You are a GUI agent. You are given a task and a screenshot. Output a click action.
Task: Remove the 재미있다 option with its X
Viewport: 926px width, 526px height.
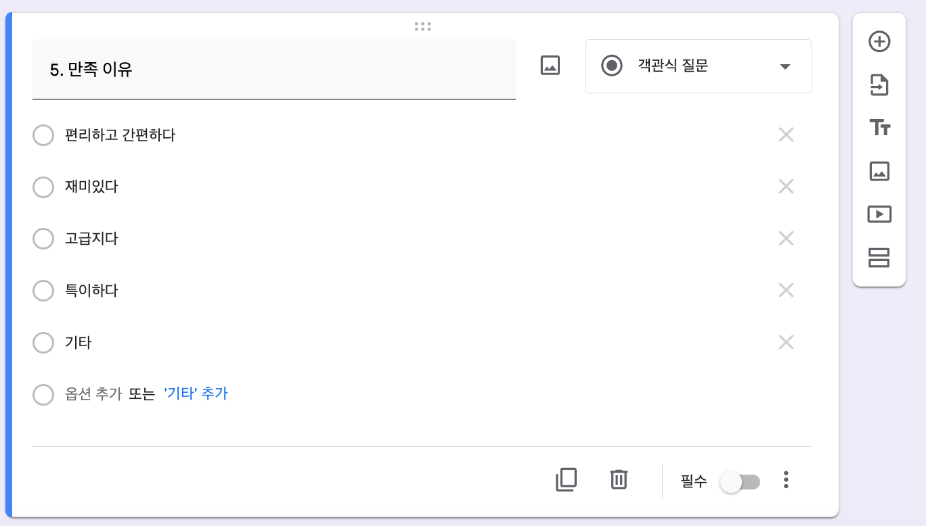786,187
